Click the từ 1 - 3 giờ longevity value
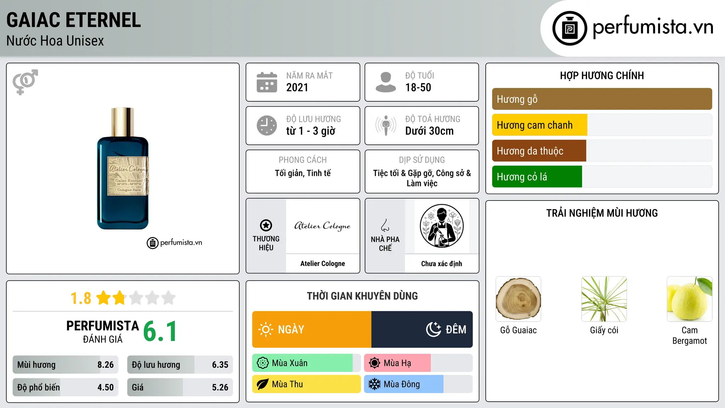This screenshot has height=408, width=725. [310, 131]
